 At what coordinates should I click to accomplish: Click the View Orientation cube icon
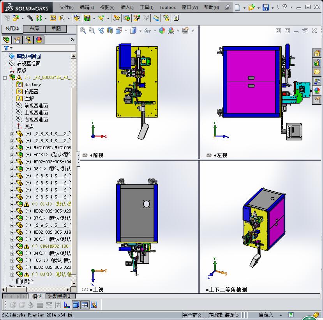click(119, 30)
